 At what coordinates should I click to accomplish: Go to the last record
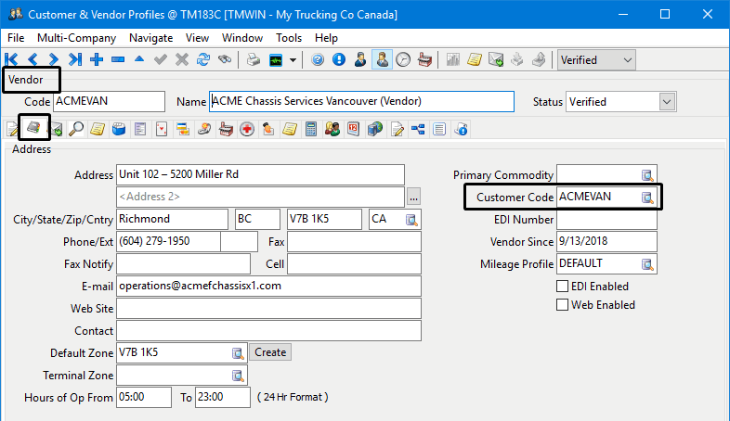coord(75,60)
